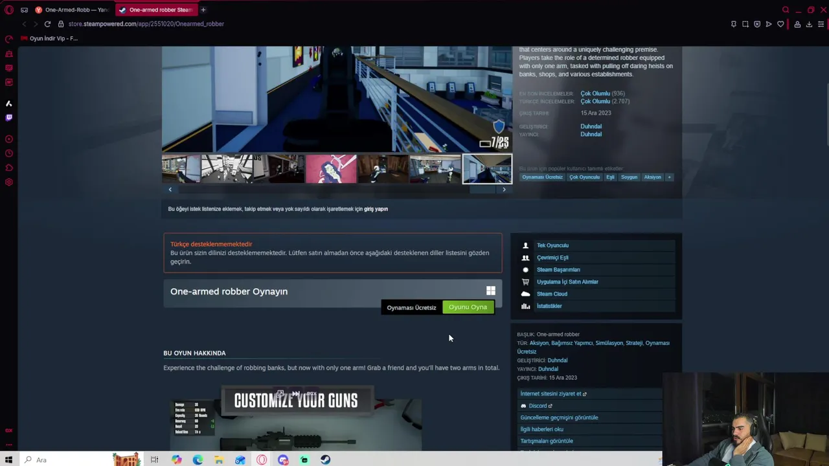Click the giriş yapın login link
The width and height of the screenshot is (829, 466).
376,209
